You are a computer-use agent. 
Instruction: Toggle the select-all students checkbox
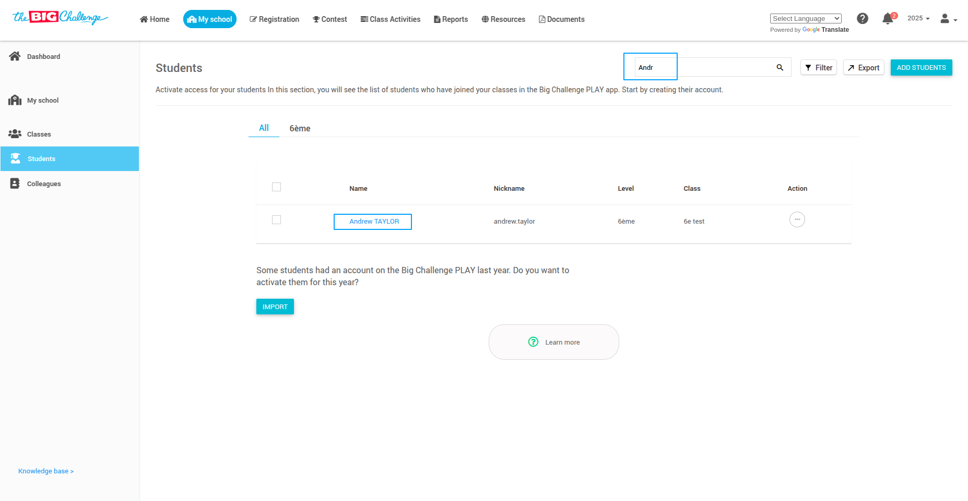(x=276, y=187)
